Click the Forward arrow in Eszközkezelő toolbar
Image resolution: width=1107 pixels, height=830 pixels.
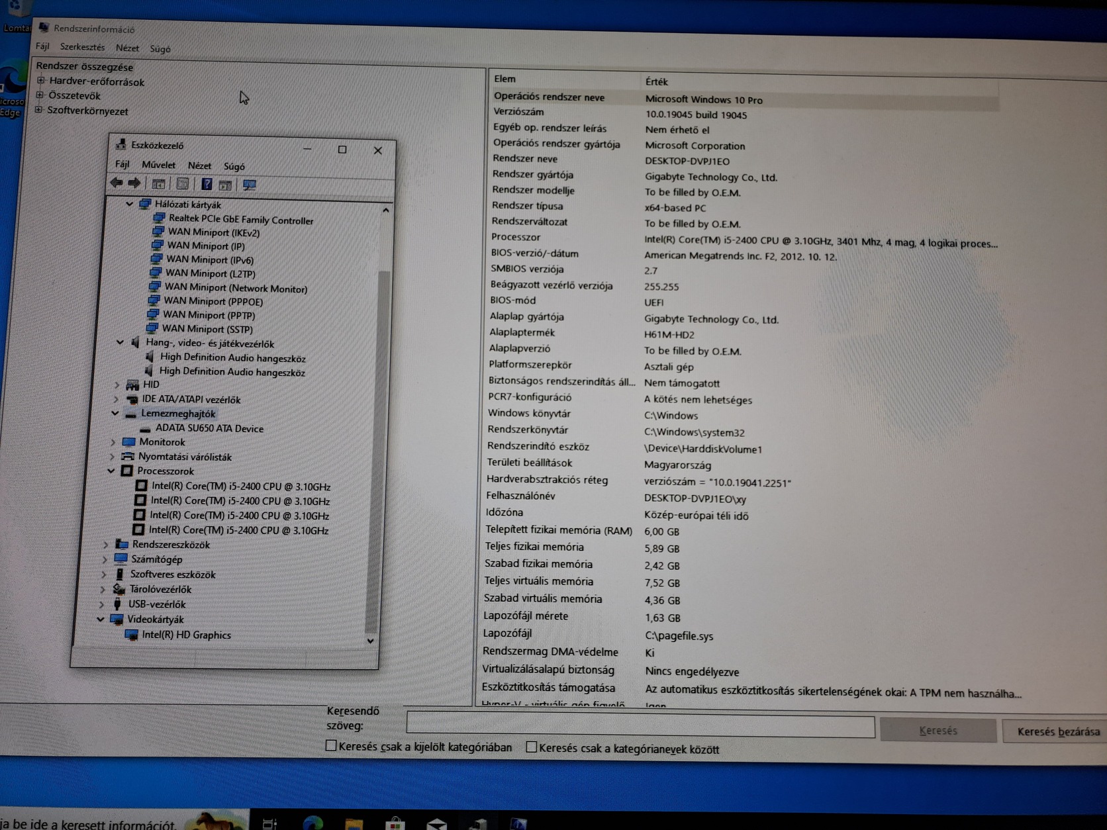pos(134,183)
